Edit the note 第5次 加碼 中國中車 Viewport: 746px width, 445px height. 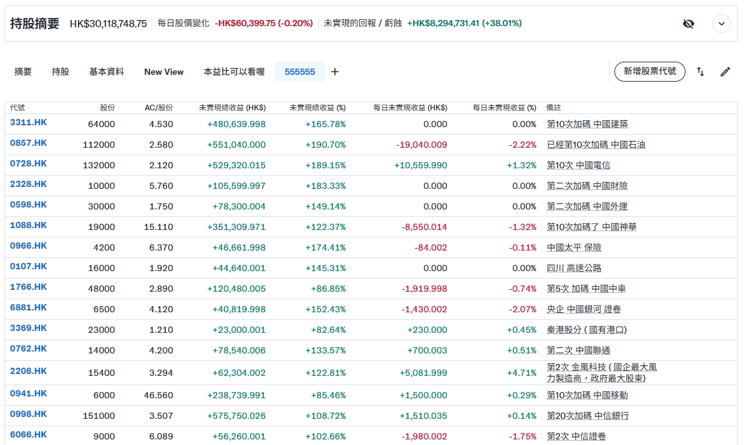586,289
